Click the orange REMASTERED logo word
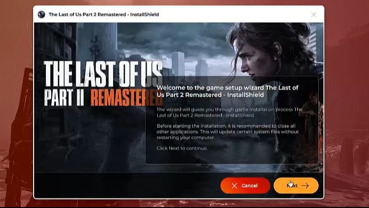The width and height of the screenshot is (369, 208). (126, 98)
